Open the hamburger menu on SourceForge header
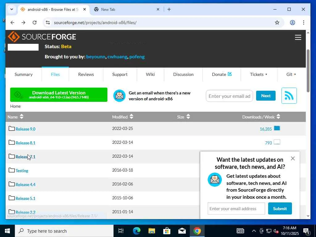 point(298,37)
